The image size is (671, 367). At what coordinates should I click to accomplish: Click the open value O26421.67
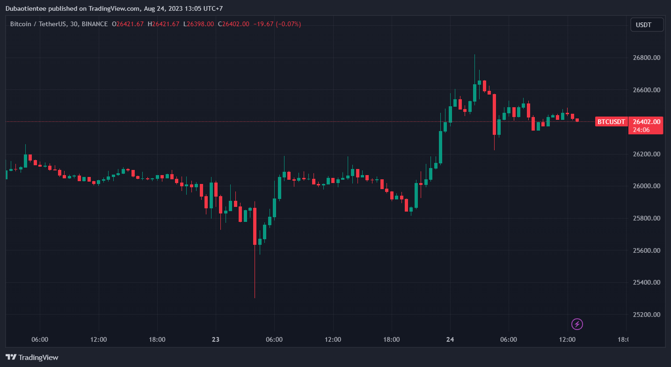click(128, 24)
